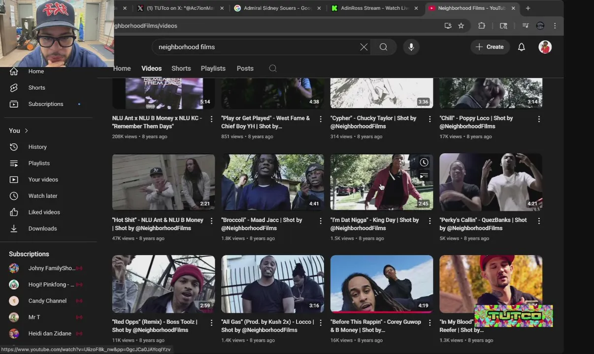594x354 pixels.
Task: Play All Gas Locco thumbnail
Action: [x=272, y=284]
